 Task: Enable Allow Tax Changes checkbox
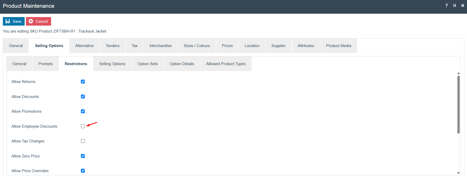point(83,141)
